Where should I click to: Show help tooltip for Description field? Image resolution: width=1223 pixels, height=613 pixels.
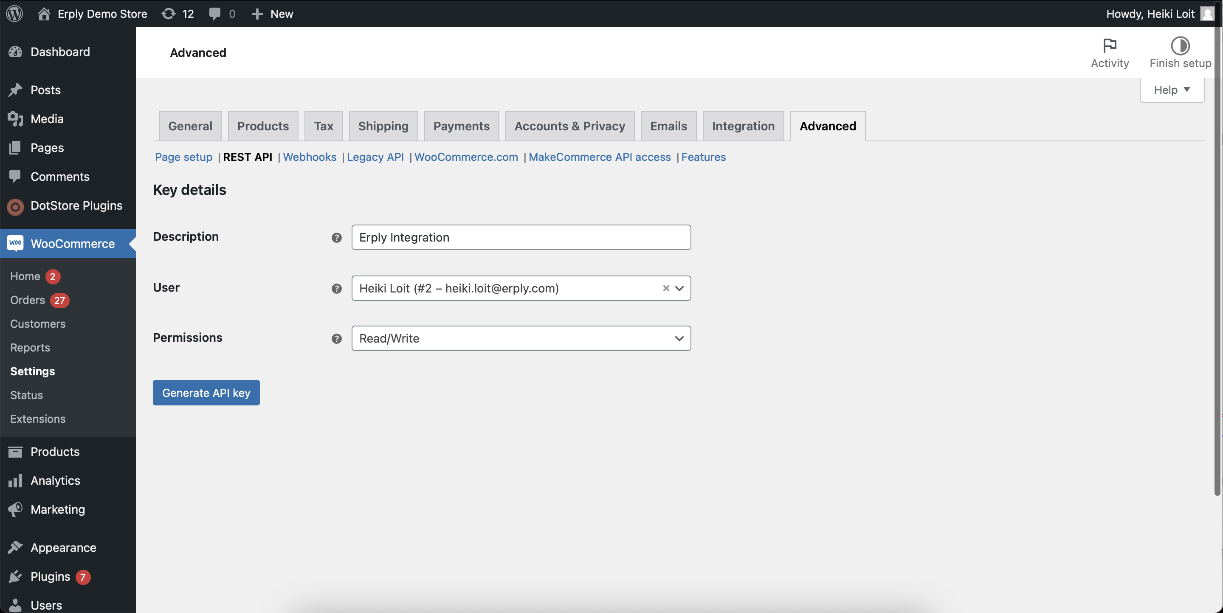pos(337,237)
